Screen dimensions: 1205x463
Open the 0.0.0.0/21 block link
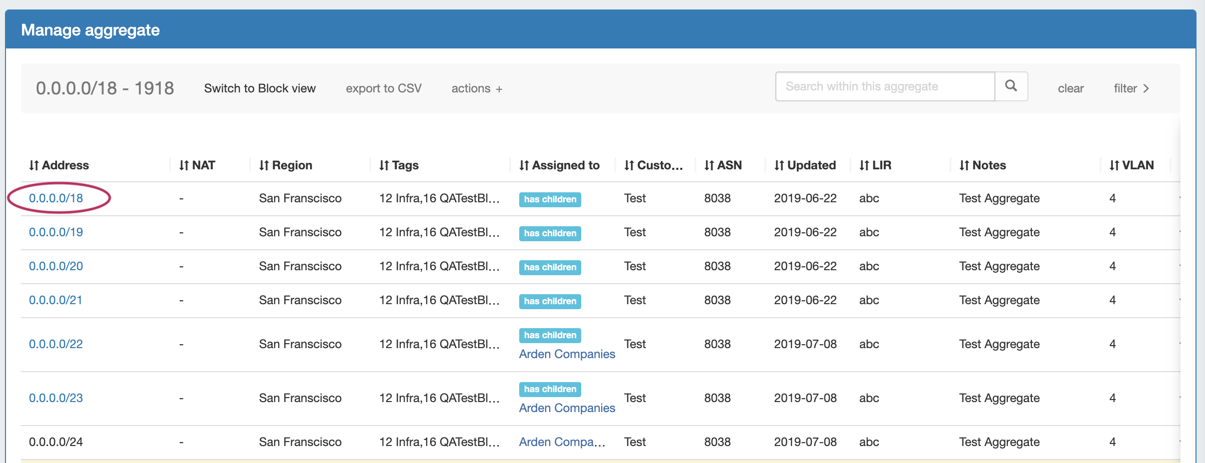(x=56, y=300)
